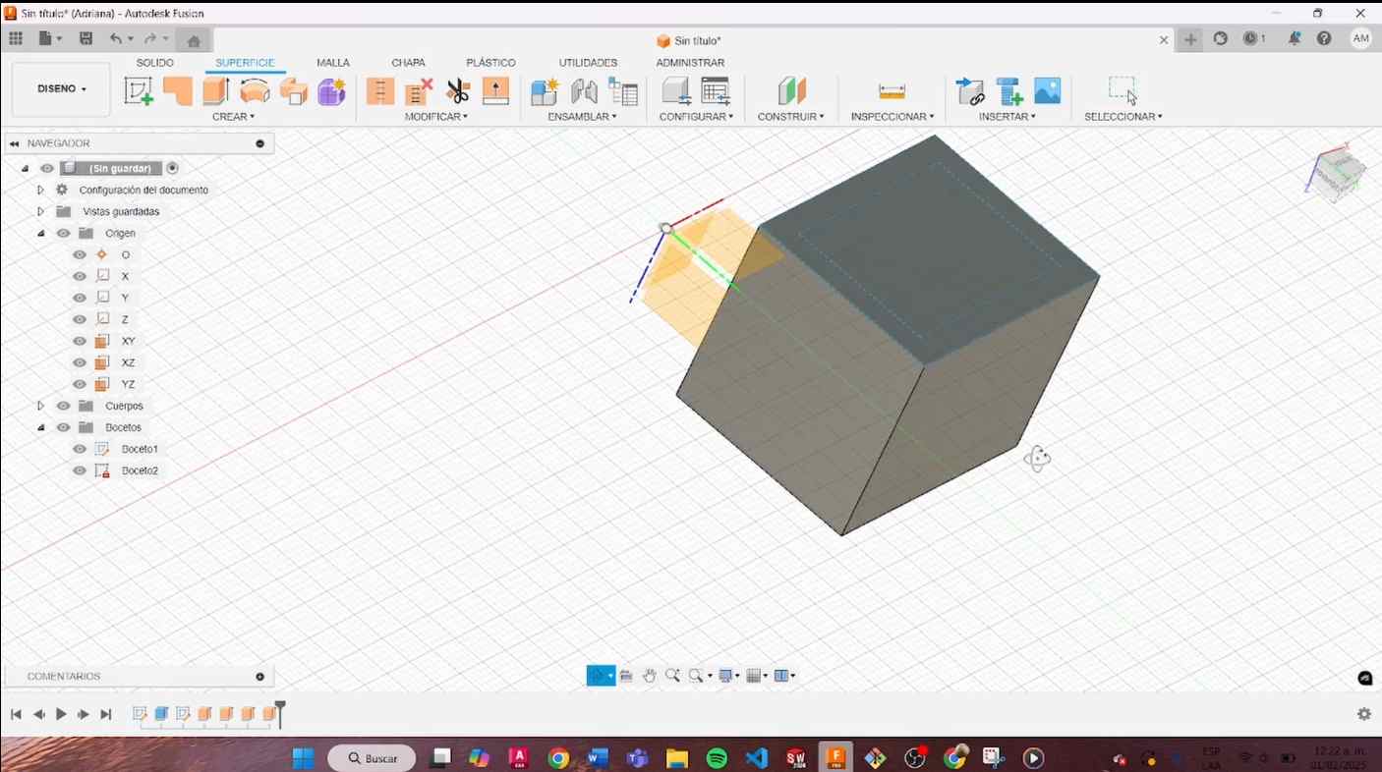Viewport: 1382px width, 772px height.
Task: Click the Save disk icon
Action: pos(86,39)
